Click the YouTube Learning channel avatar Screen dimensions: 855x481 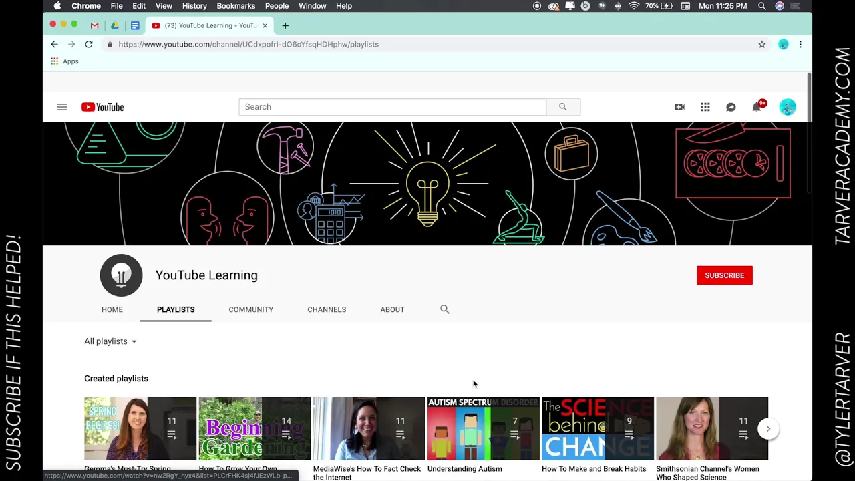121,275
